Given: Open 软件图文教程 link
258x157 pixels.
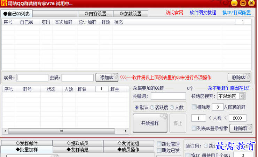Looking at the screenshot, I should (x=203, y=13).
